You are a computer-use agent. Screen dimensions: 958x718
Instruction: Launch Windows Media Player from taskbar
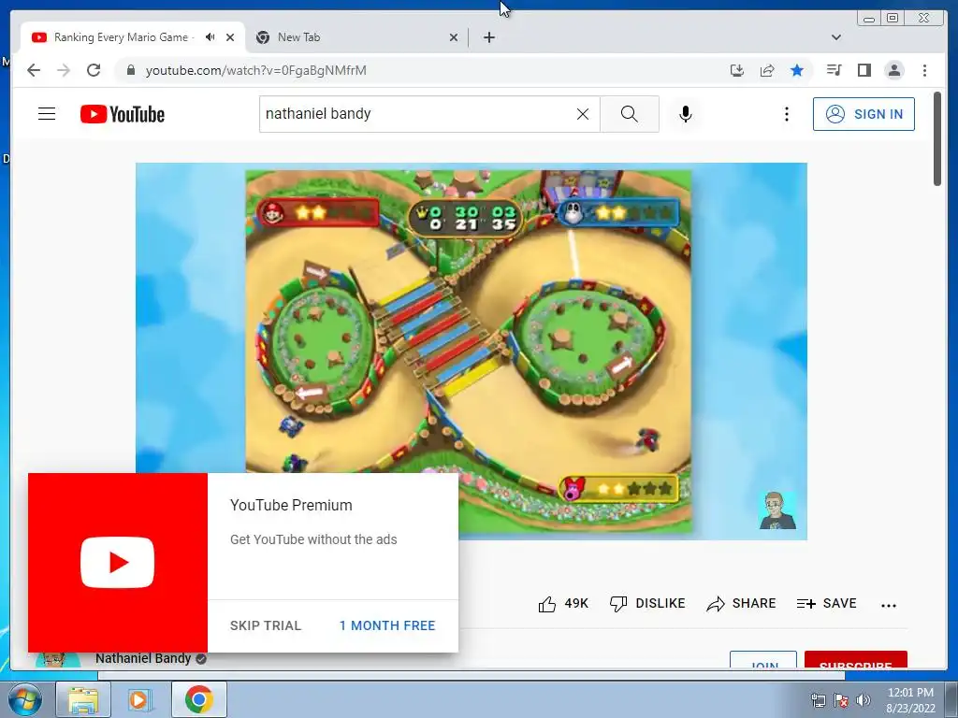click(x=139, y=699)
